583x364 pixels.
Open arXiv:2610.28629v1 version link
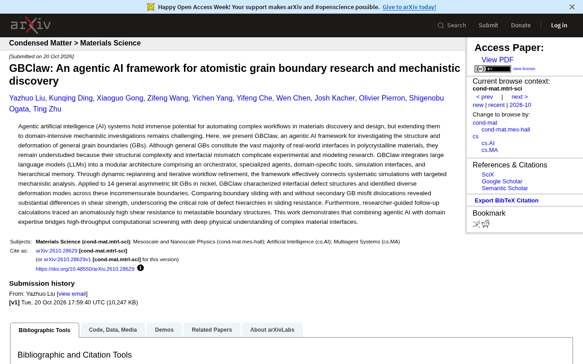click(x=67, y=259)
